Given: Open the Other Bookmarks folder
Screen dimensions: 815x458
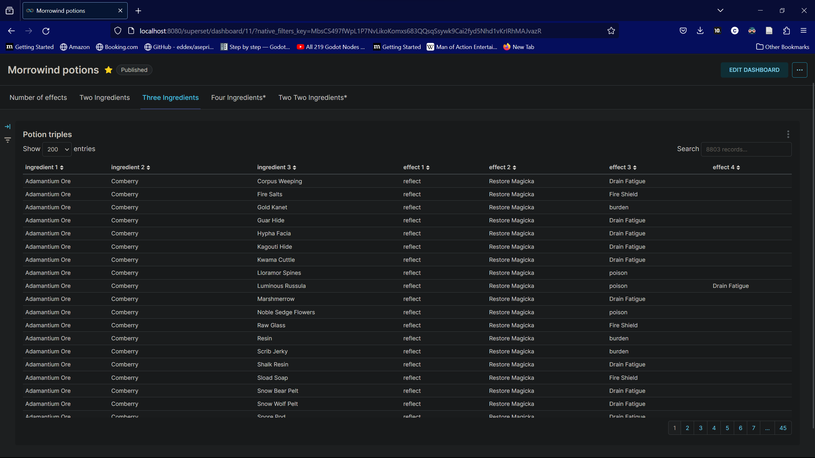Looking at the screenshot, I should click(x=783, y=47).
